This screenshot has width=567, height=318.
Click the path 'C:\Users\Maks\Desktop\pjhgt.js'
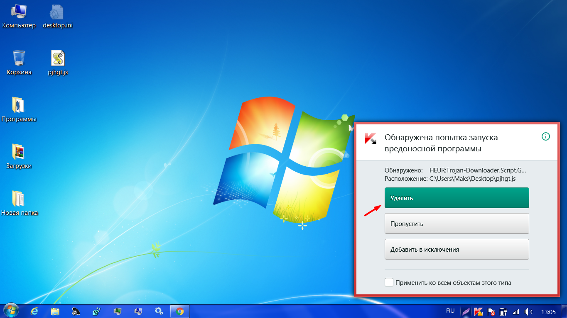click(x=473, y=179)
